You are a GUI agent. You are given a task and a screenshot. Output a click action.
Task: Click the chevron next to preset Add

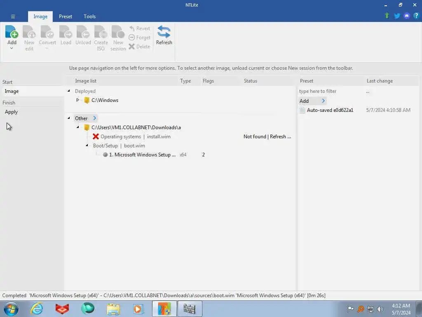click(x=323, y=101)
